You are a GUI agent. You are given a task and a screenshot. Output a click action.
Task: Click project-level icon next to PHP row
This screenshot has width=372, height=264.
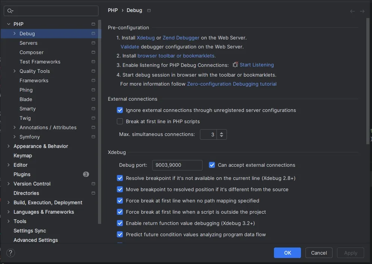93,24
